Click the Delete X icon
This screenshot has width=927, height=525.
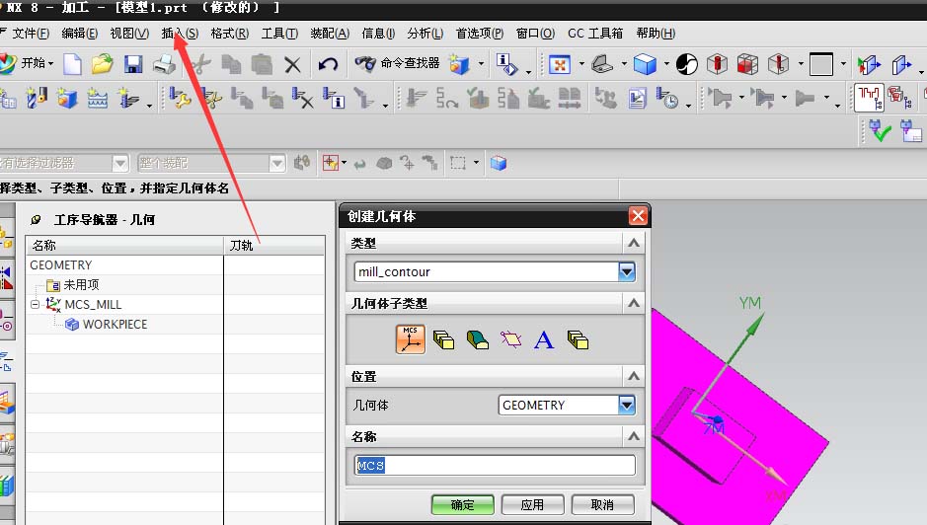[x=292, y=64]
